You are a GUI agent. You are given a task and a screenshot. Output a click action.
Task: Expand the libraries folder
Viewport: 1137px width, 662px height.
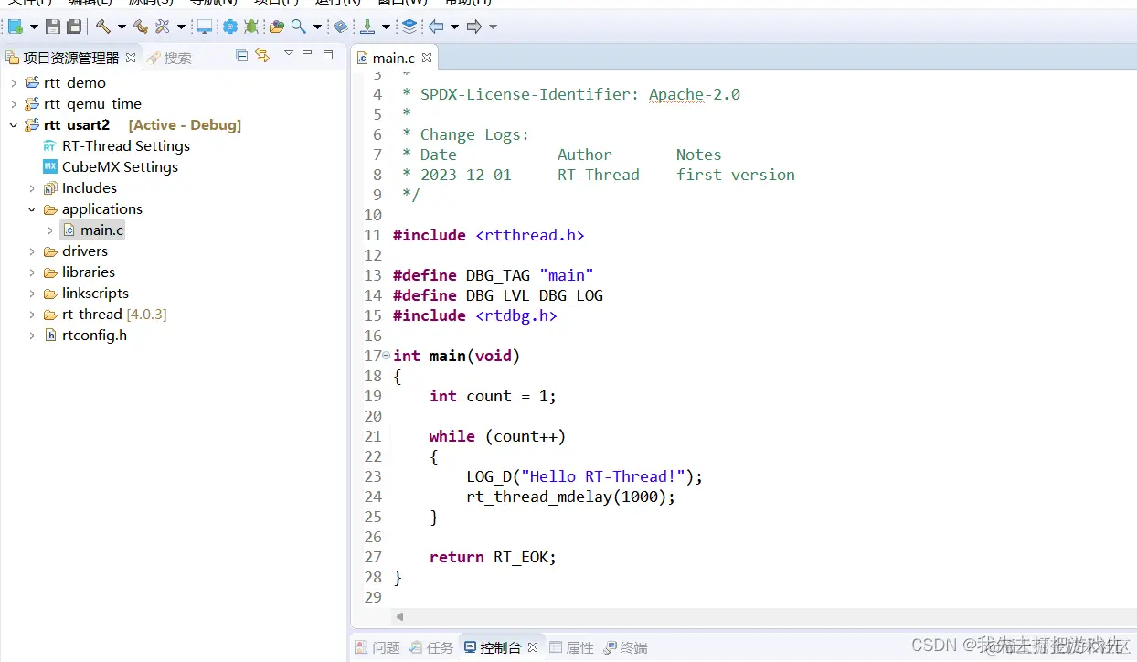(32, 272)
